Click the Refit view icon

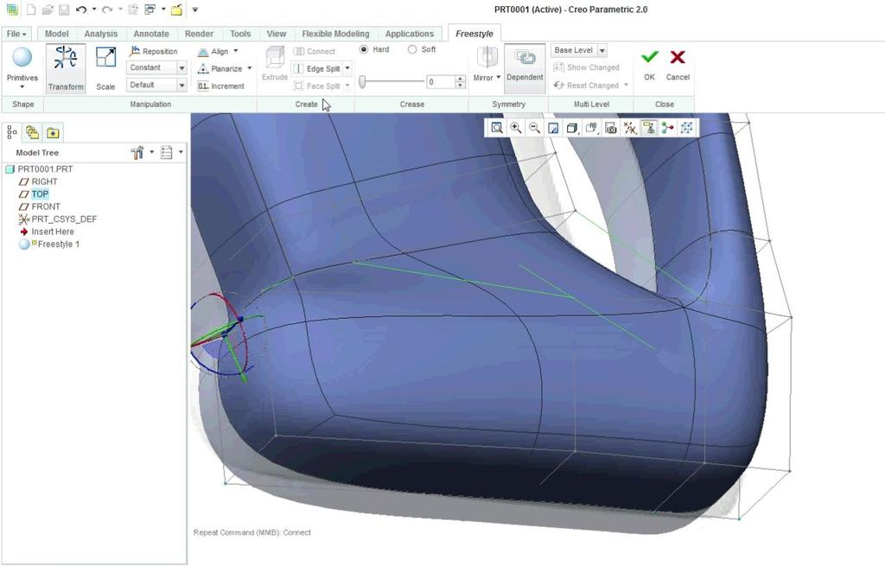pyautogui.click(x=497, y=128)
